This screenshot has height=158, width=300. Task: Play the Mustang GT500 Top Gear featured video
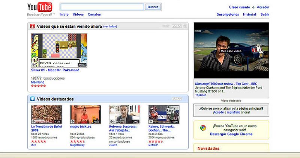(x=231, y=50)
